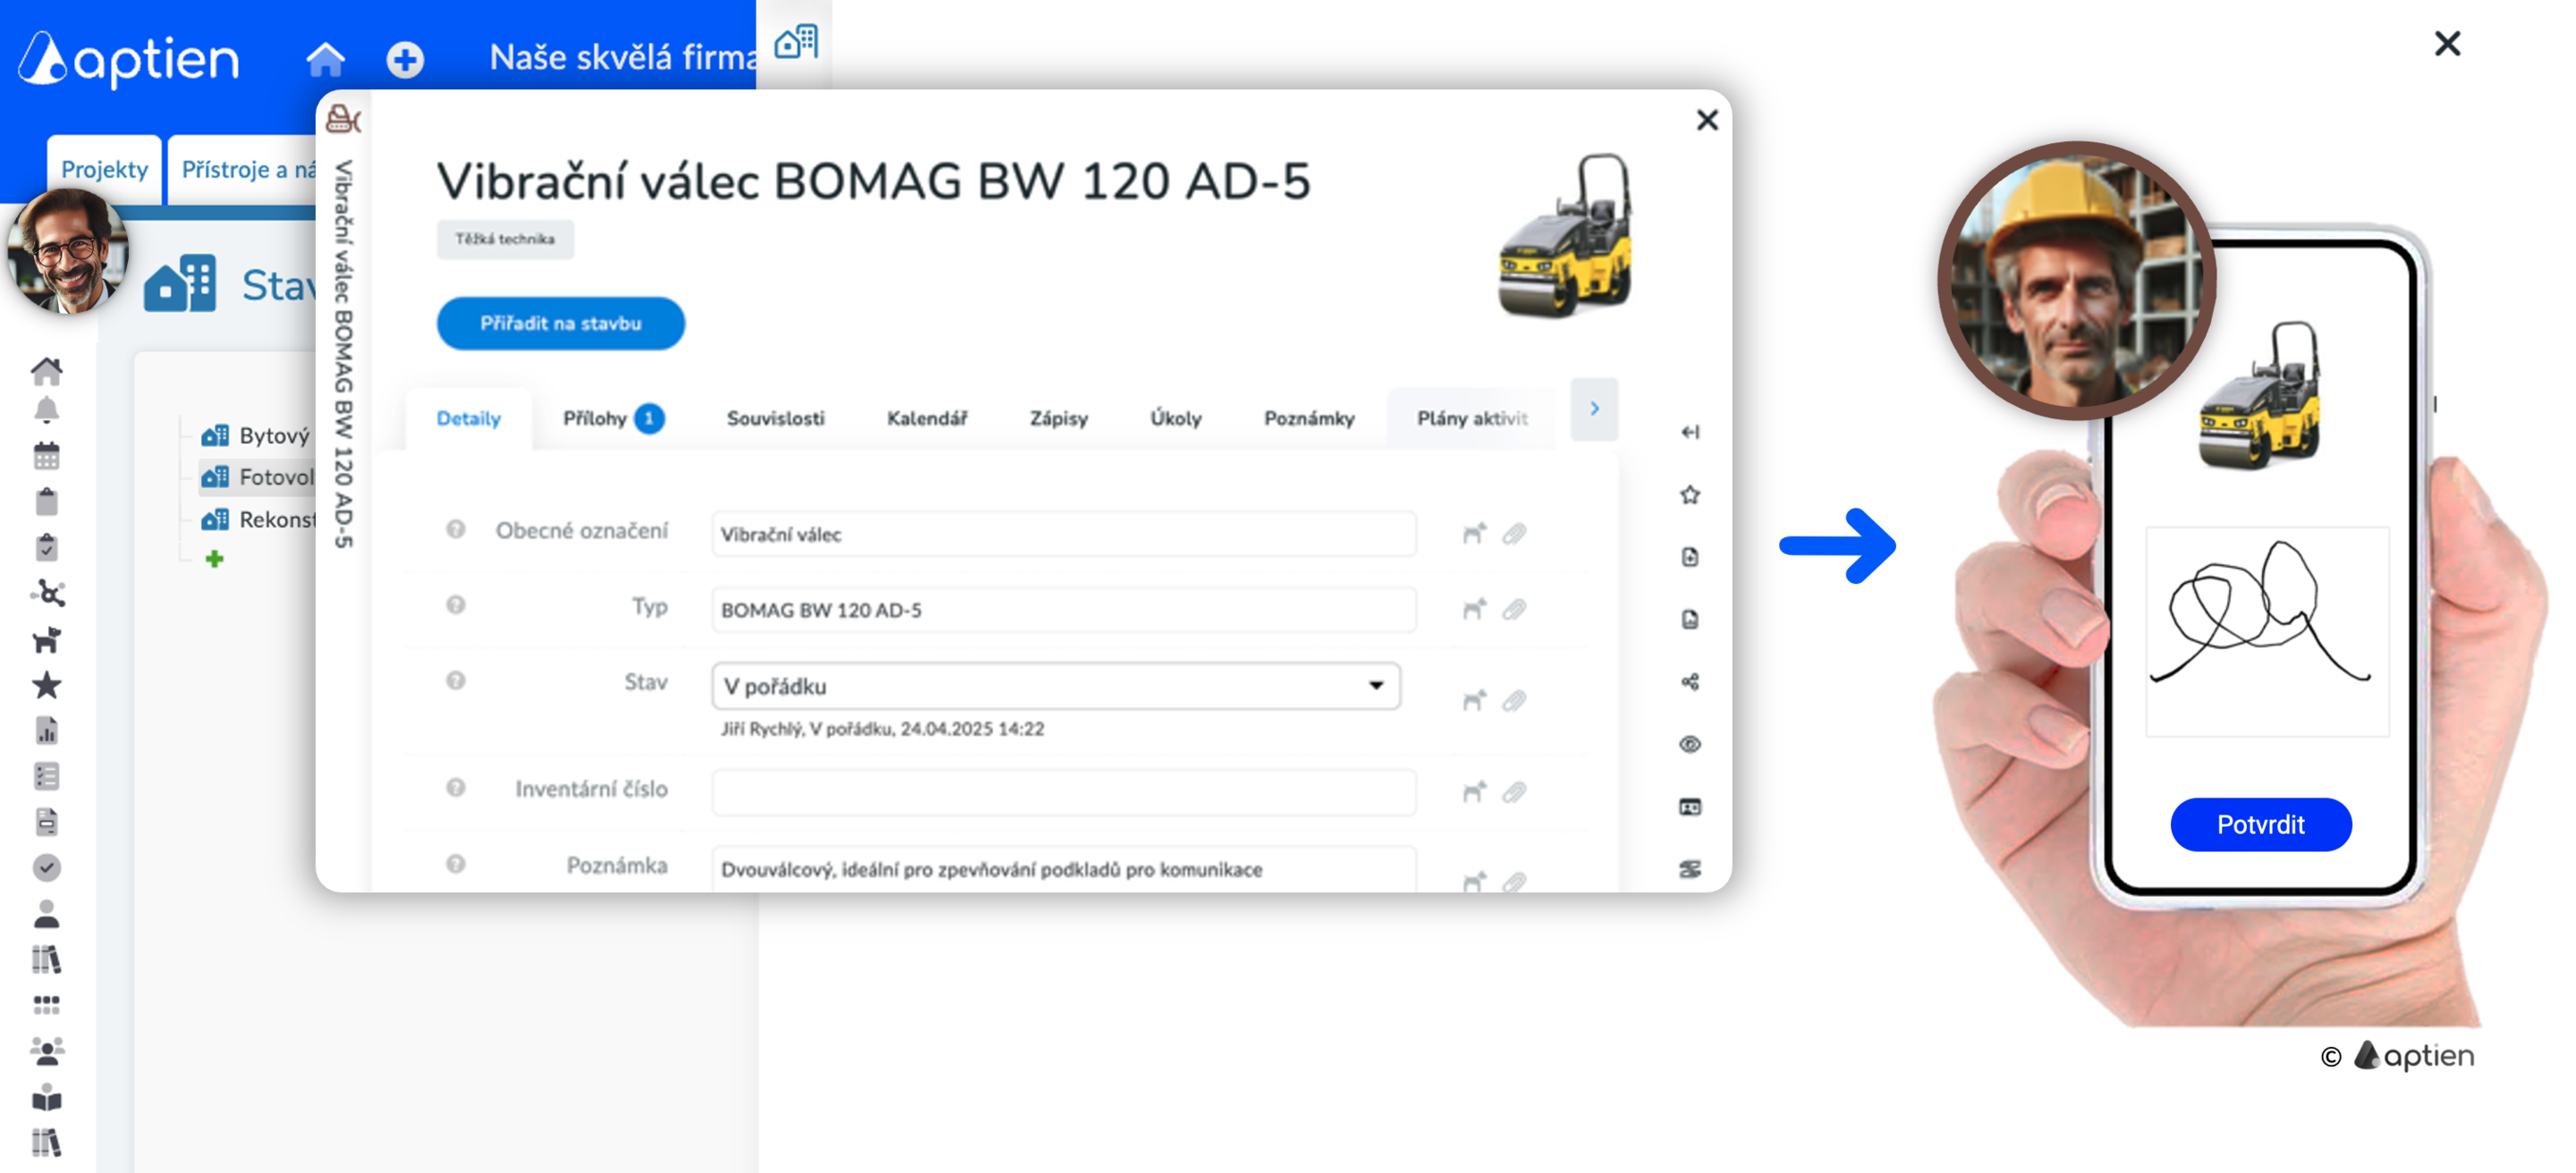Click the share icon in dialog right toolbar
This screenshot has height=1173, width=2576.
(x=1690, y=681)
